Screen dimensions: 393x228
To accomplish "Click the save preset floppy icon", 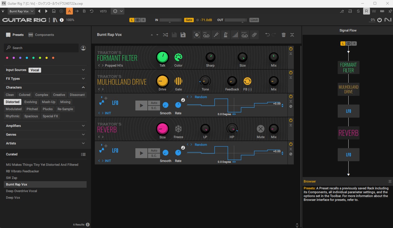I will point(174,35).
